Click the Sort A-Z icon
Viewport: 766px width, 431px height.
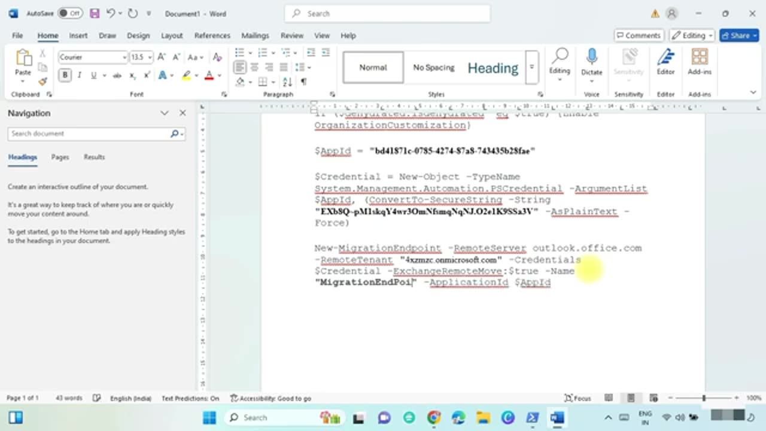pyautogui.click(x=287, y=81)
